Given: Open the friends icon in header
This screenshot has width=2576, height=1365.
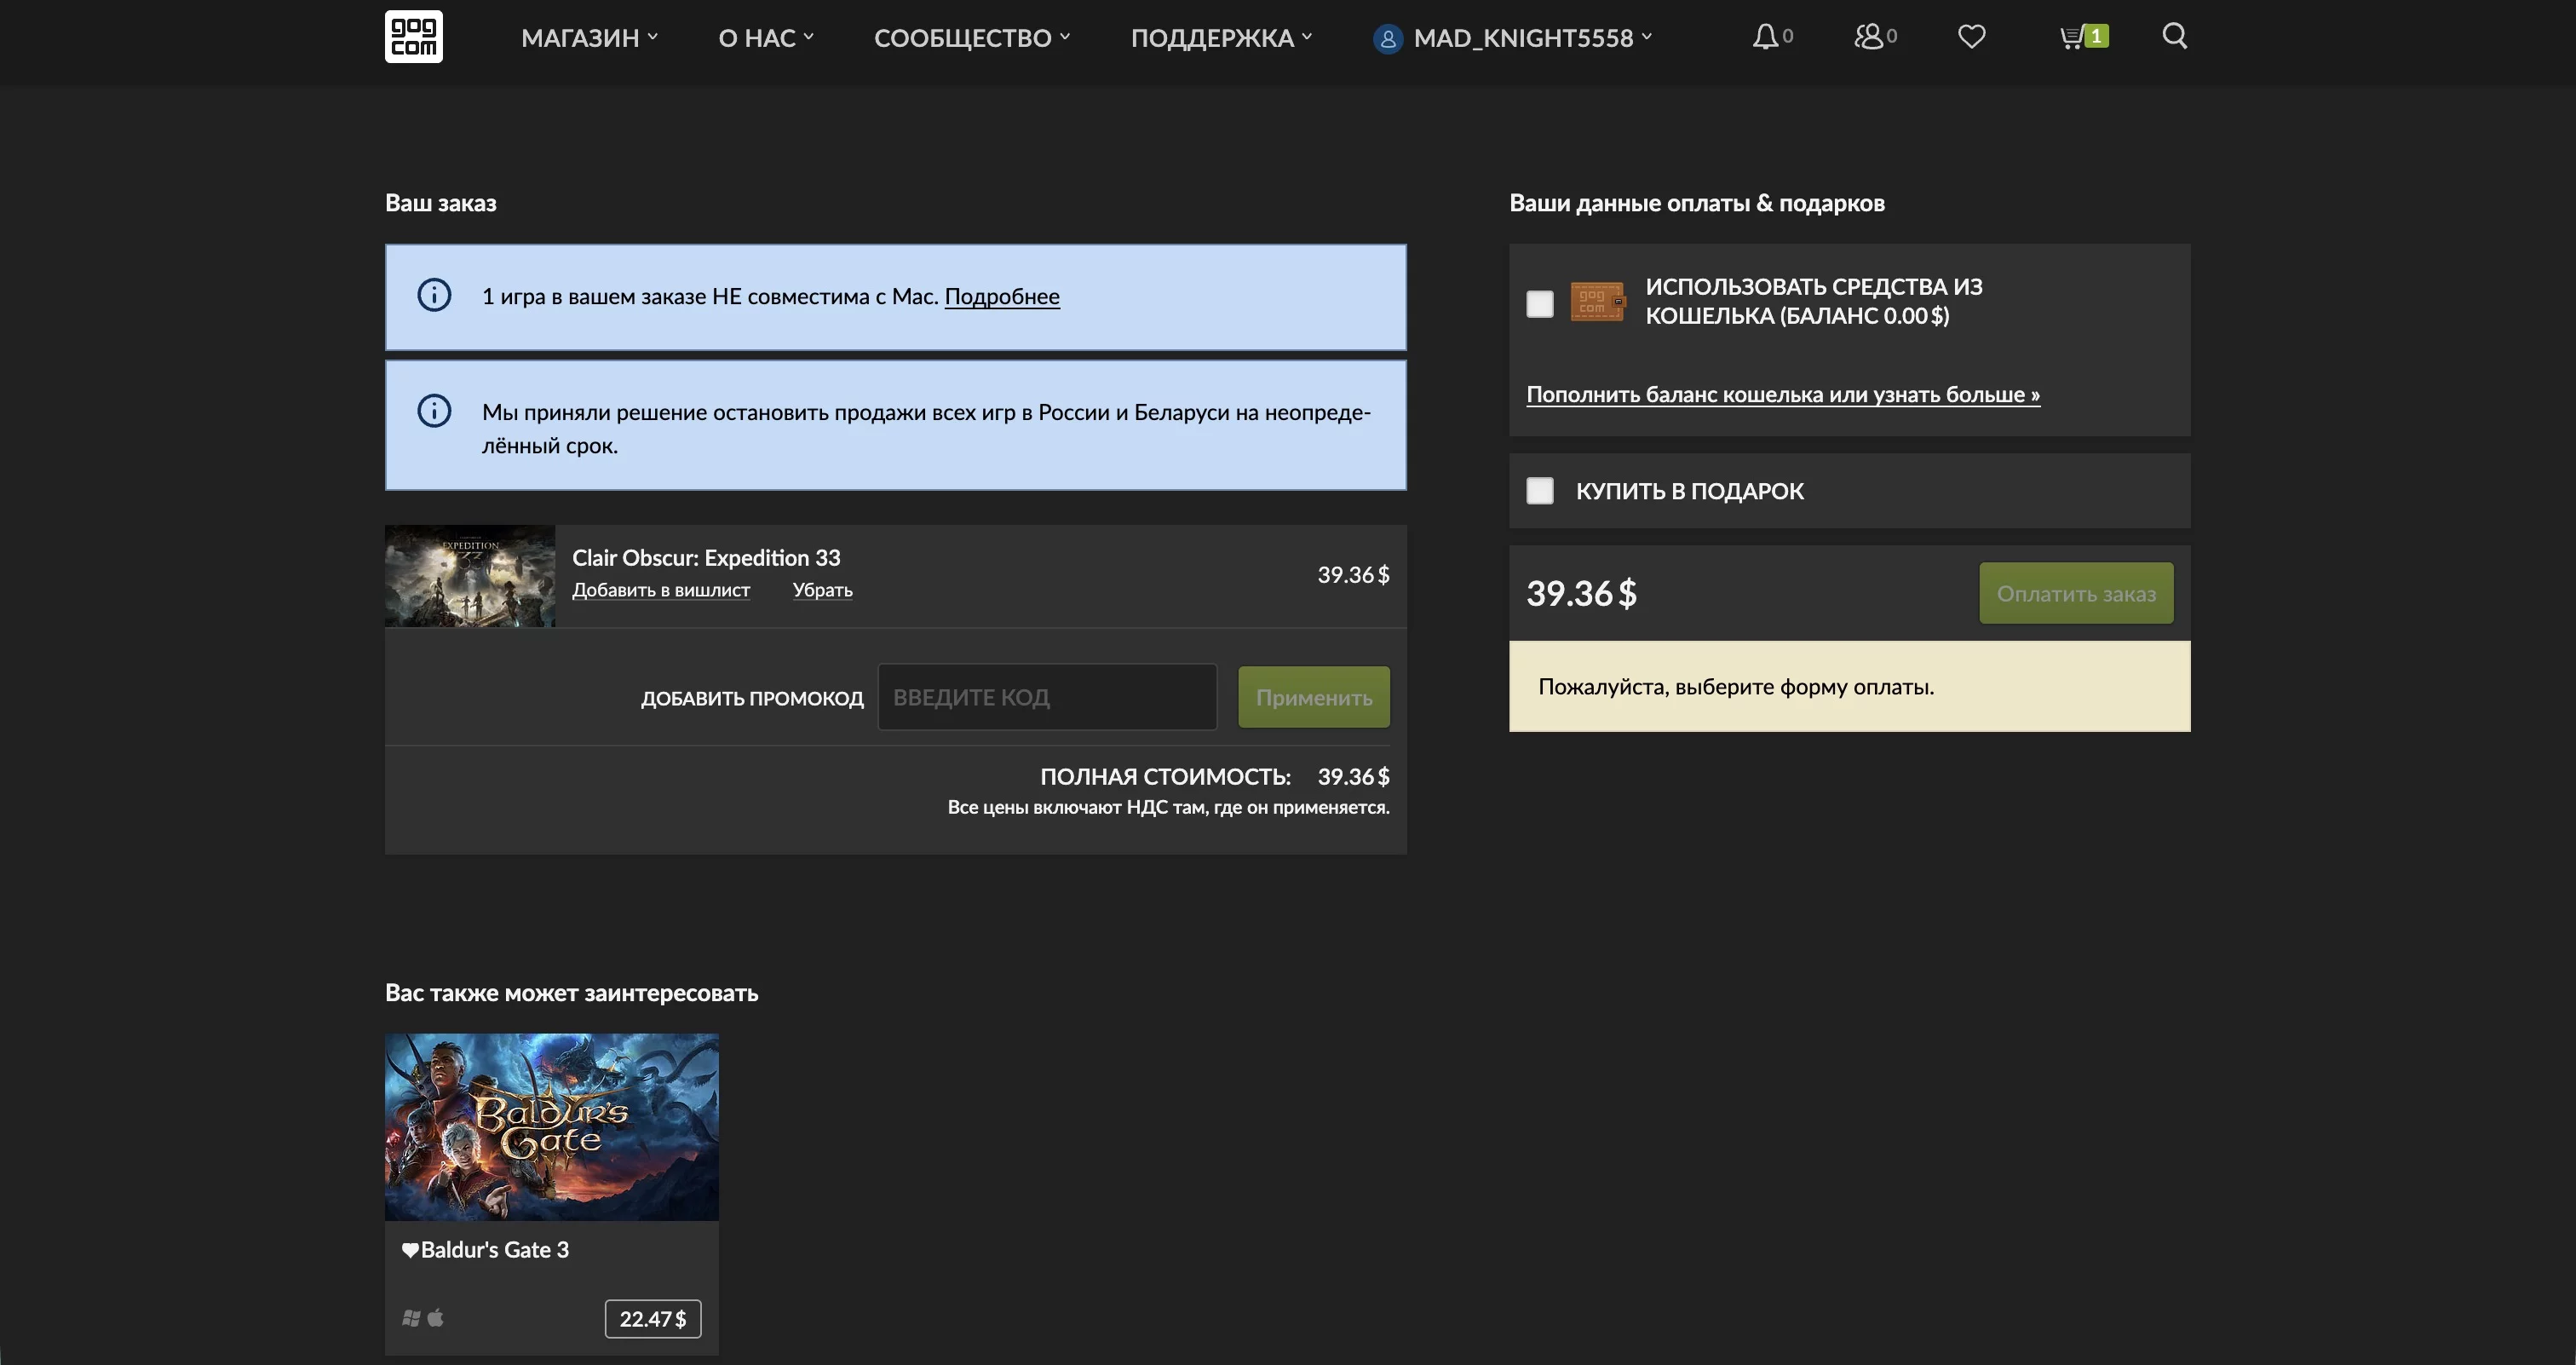Looking at the screenshot, I should point(1868,37).
